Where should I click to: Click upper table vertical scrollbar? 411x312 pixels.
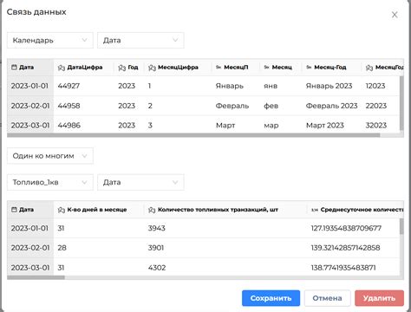(x=401, y=103)
